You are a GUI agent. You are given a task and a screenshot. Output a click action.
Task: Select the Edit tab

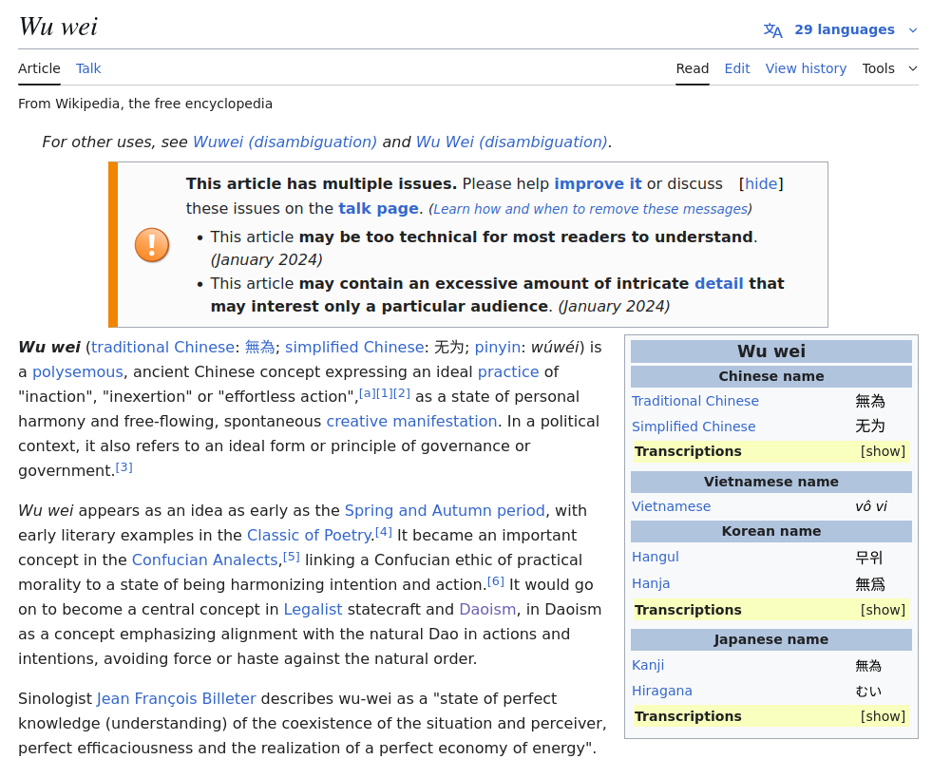point(736,68)
